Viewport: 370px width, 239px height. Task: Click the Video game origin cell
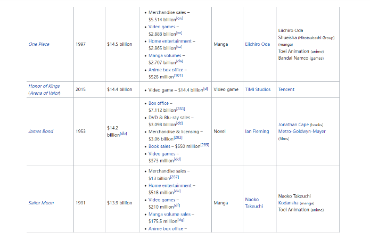click(x=226, y=89)
